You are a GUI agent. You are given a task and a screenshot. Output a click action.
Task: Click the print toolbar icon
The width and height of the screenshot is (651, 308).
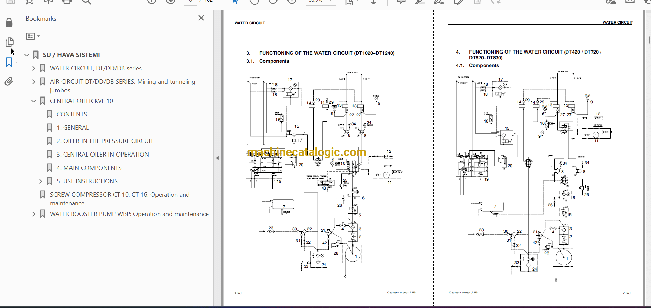67,2
